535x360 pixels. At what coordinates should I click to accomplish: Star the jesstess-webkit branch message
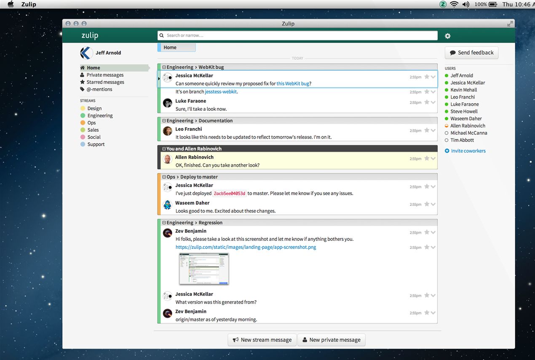click(x=426, y=91)
